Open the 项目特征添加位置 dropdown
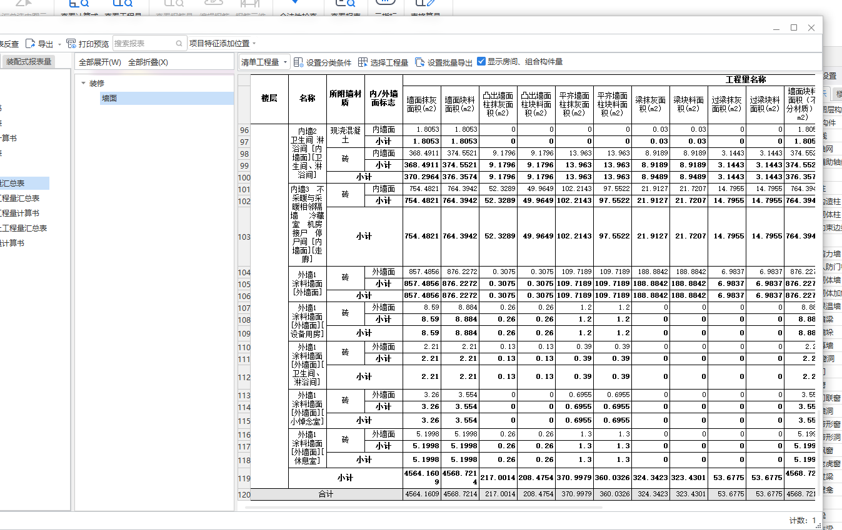 tap(223, 44)
